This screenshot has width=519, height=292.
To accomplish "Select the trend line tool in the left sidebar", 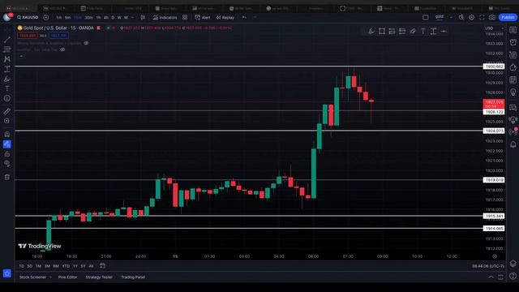I will click(7, 40).
